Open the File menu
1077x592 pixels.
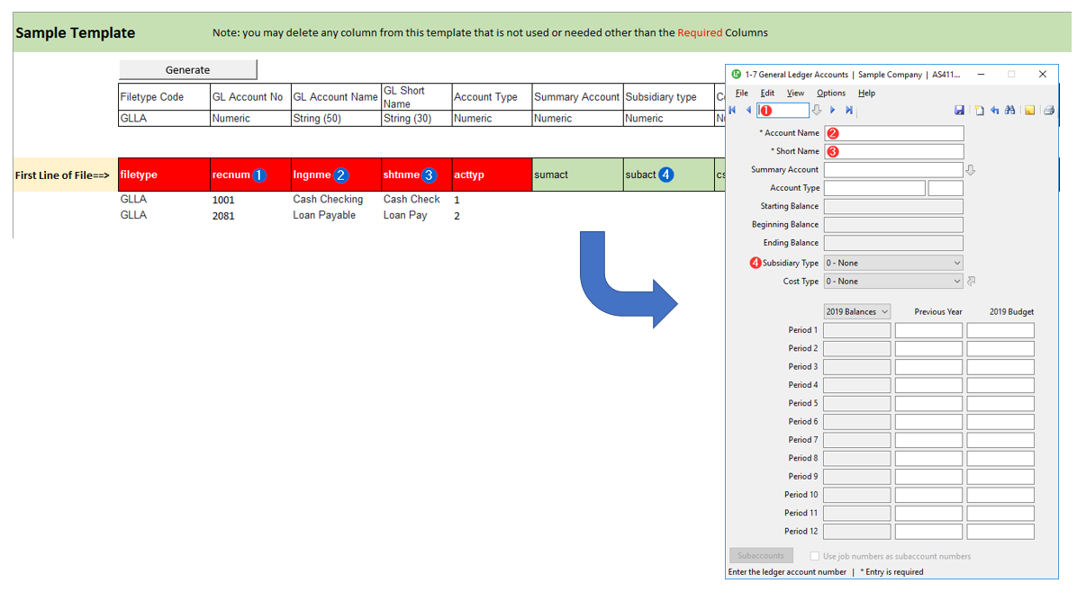[741, 93]
